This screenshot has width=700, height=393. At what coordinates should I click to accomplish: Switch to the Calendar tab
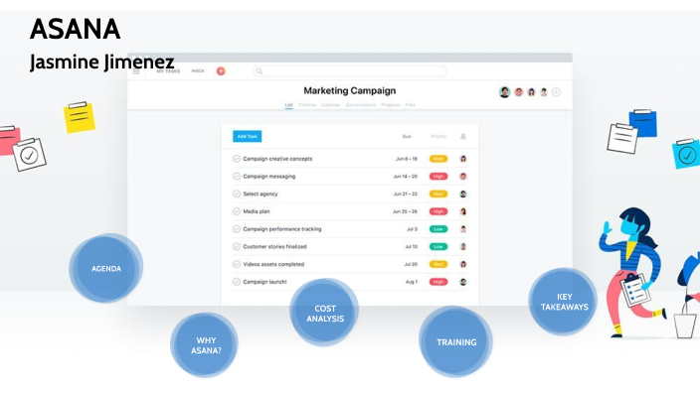coord(331,105)
